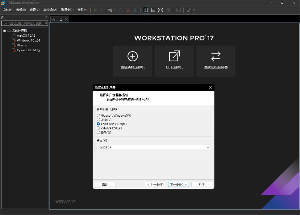Image resolution: width=300 pixels, height=215 pixels.
Task: Click the revert to snapshot toolbar icon
Action: click(x=128, y=10)
